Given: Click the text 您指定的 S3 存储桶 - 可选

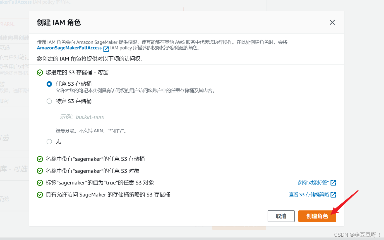Looking at the screenshot, I should (x=77, y=73).
